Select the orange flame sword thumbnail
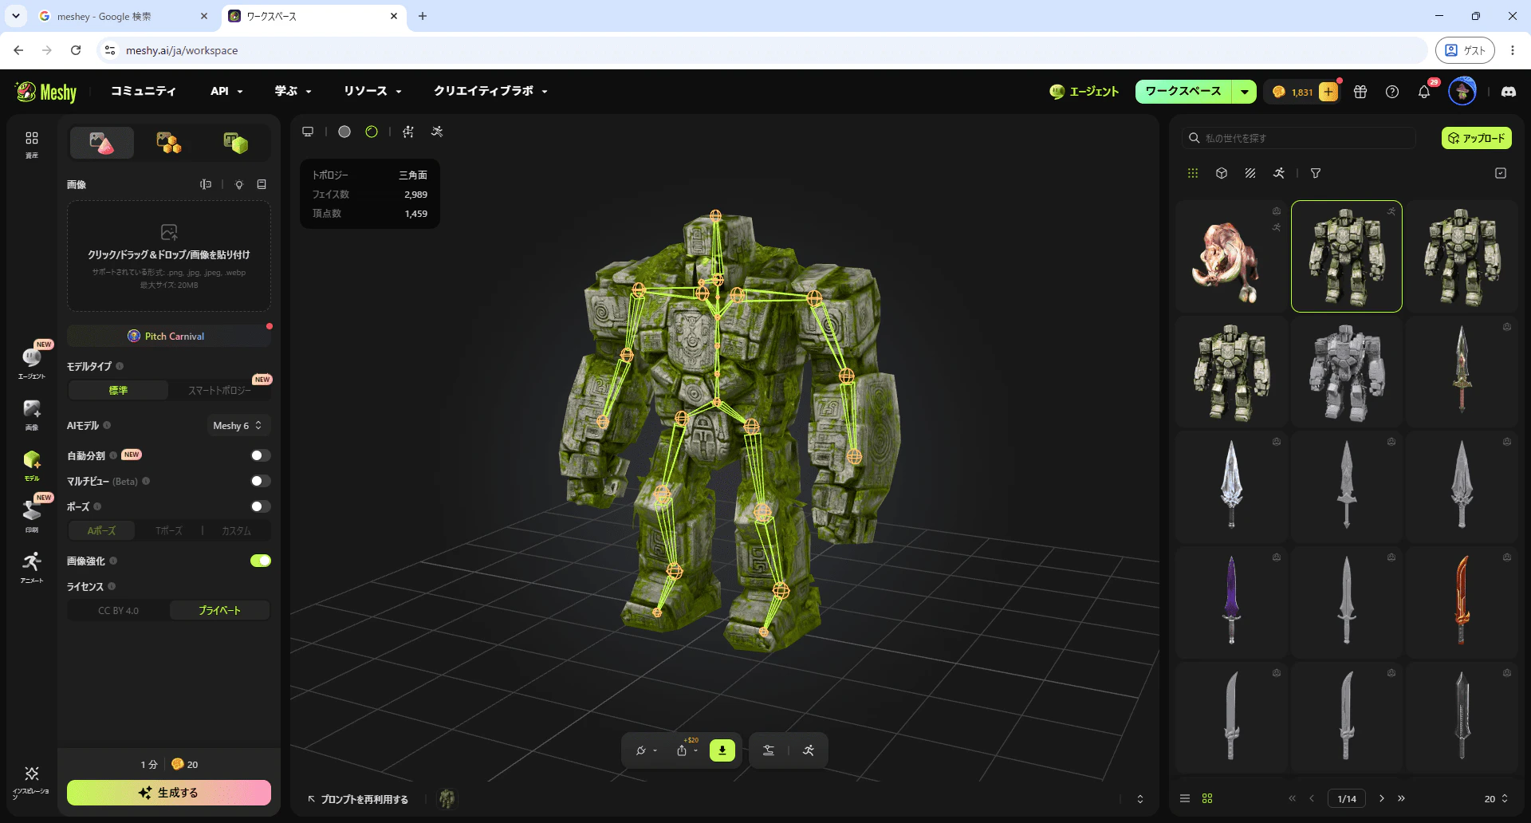This screenshot has width=1531, height=823. [x=1462, y=602]
